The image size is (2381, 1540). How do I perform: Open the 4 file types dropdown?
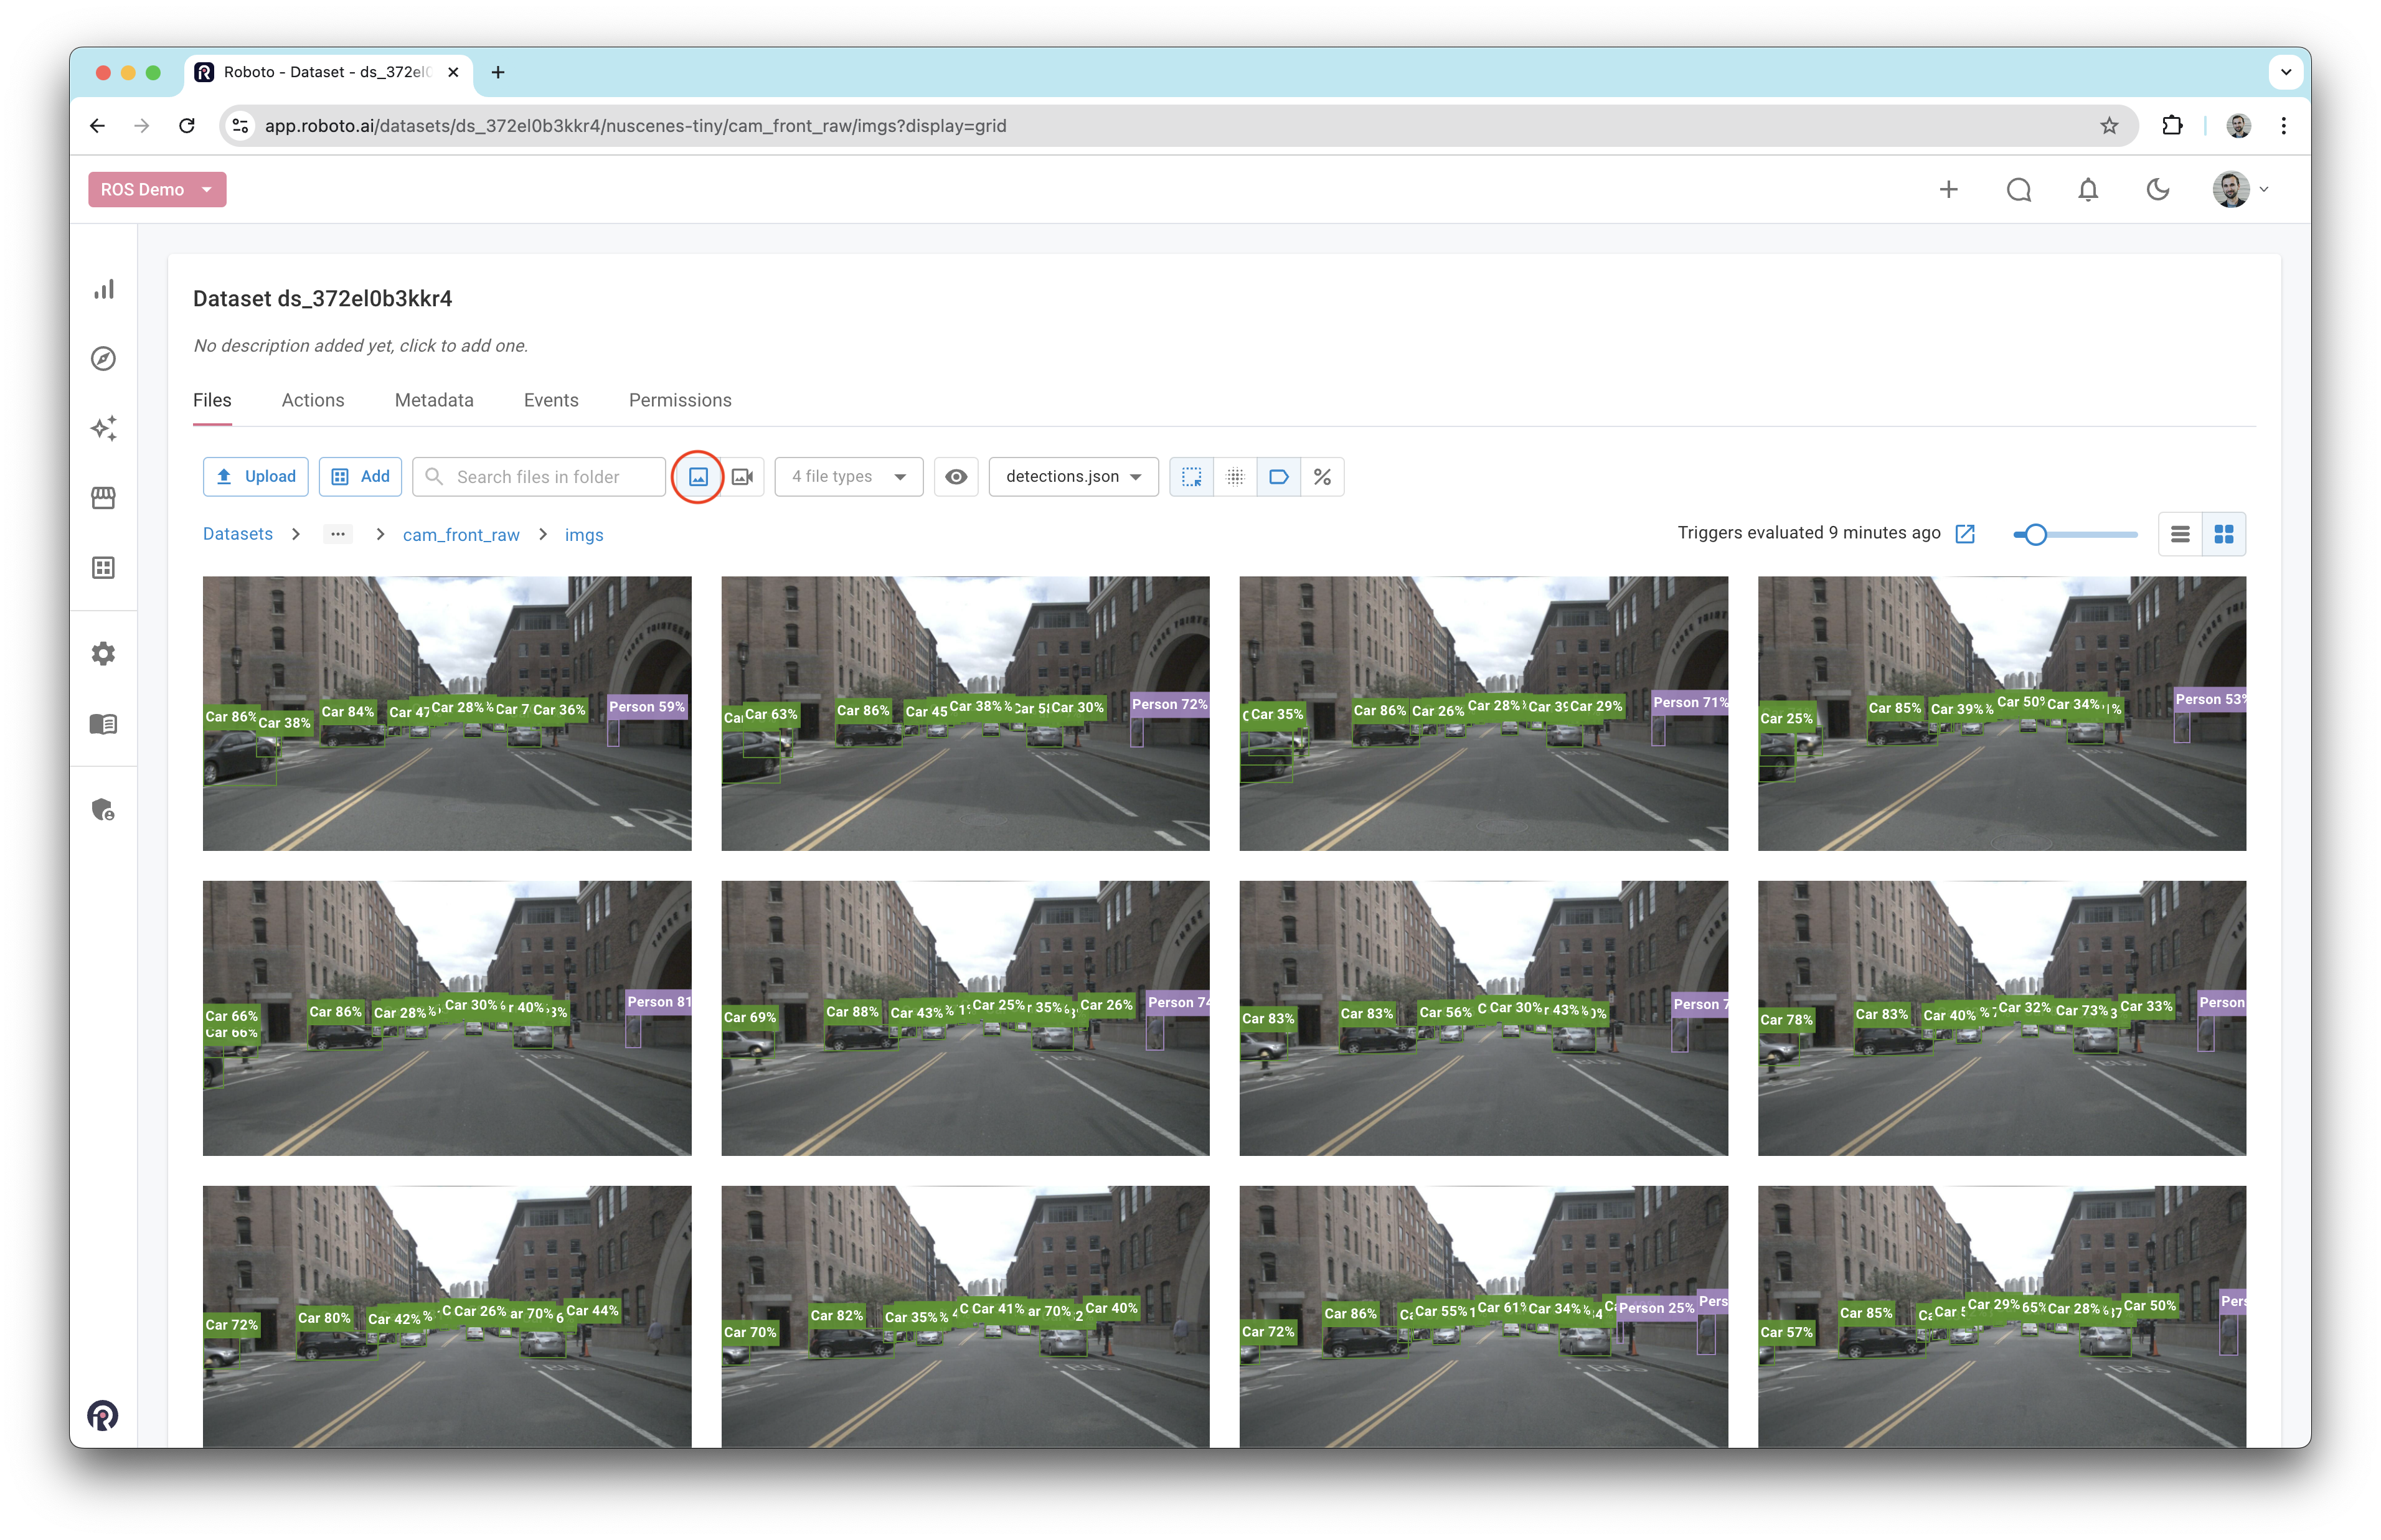click(848, 477)
